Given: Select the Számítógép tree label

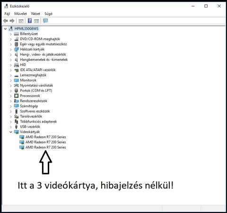Looking at the screenshot, I should pos(29,106).
